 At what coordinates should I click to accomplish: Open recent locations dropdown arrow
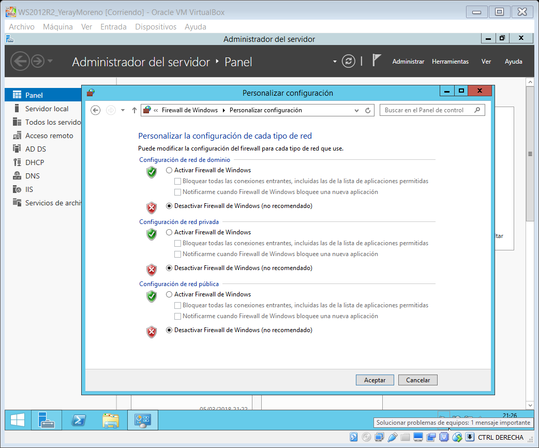click(x=123, y=110)
